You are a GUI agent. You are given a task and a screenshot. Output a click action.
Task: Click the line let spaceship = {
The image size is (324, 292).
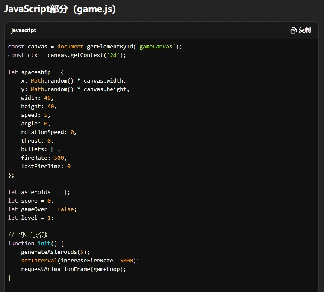coord(36,72)
